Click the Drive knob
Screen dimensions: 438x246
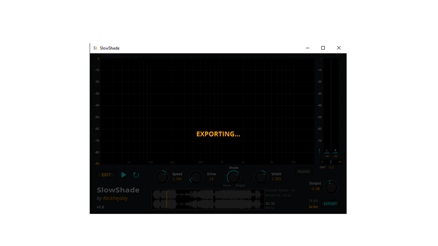[x=196, y=177]
